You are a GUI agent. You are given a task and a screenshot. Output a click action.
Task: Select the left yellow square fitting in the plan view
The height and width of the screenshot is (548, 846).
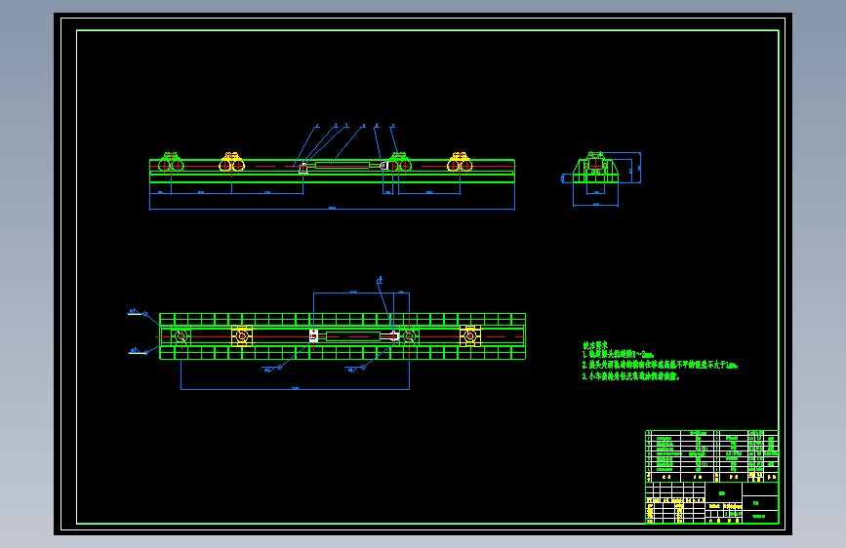242,336
